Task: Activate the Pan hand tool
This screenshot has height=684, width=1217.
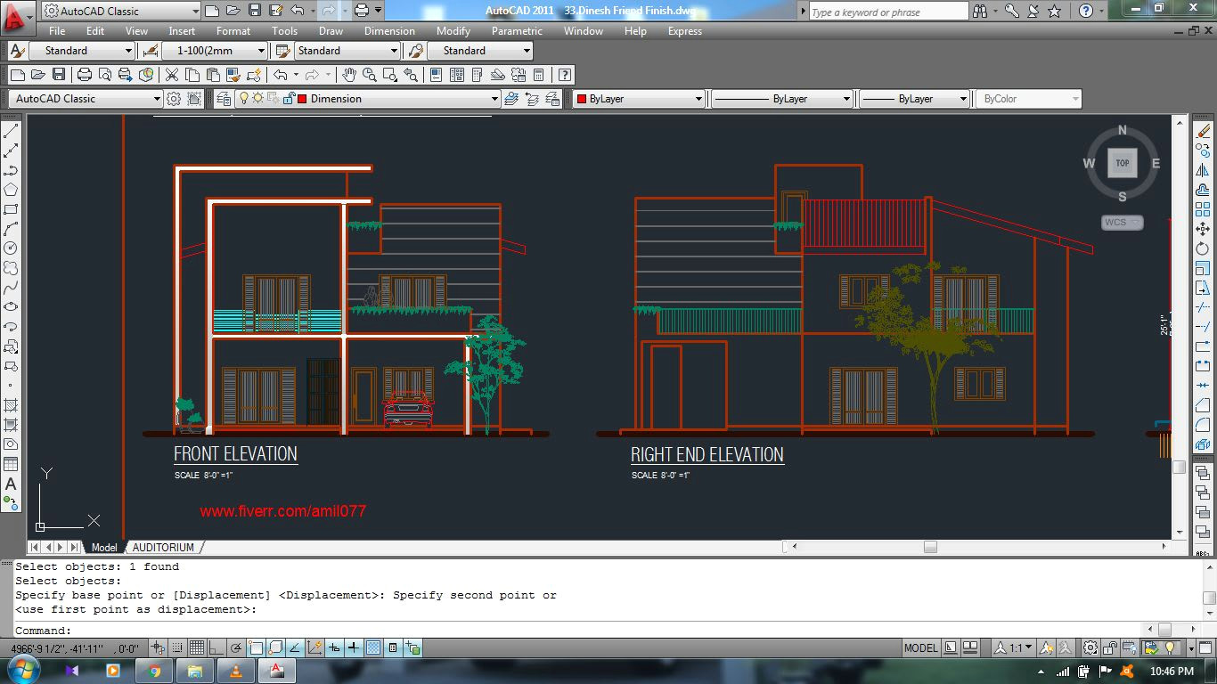Action: [348, 75]
